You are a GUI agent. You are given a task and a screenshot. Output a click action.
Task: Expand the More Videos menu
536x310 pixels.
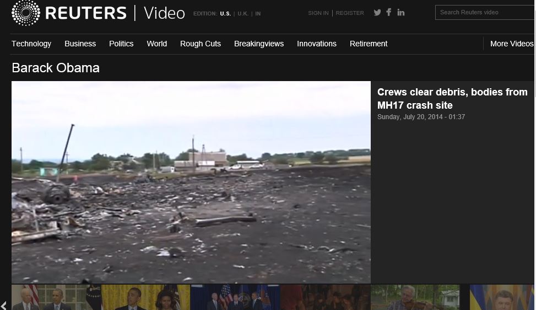click(512, 44)
